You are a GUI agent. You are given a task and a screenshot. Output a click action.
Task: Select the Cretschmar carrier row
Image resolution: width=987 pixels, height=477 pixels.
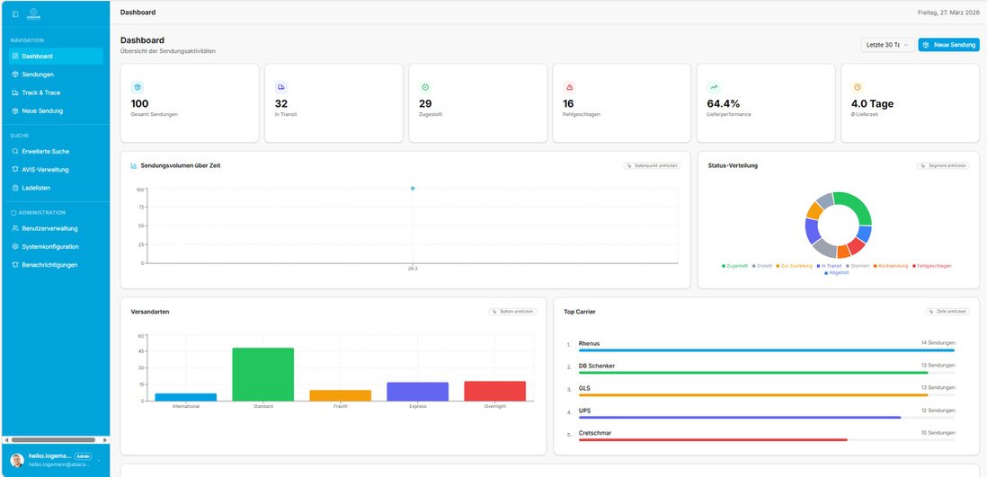pyautogui.click(x=761, y=436)
